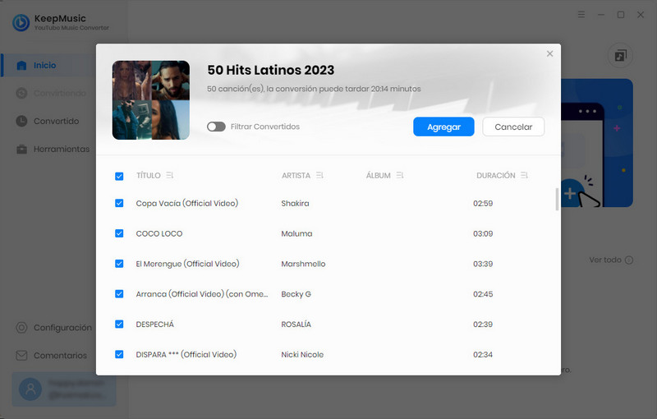
Task: Click the playlist cover thumbnail
Action: (151, 100)
